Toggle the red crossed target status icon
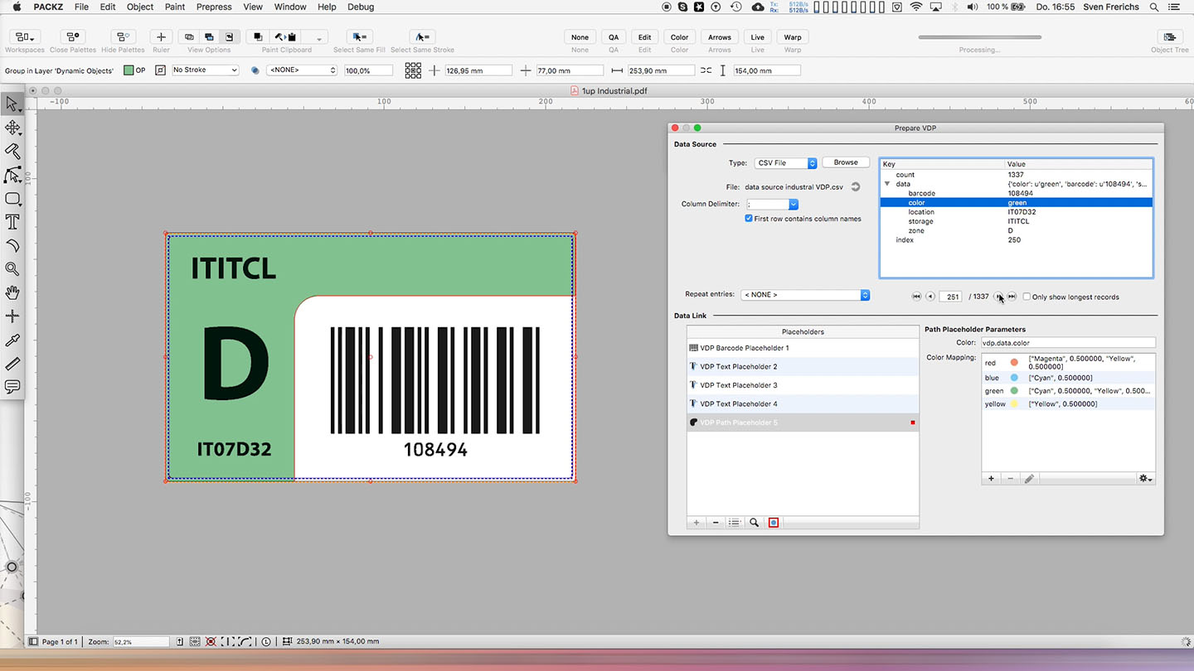The width and height of the screenshot is (1194, 671). (x=211, y=641)
